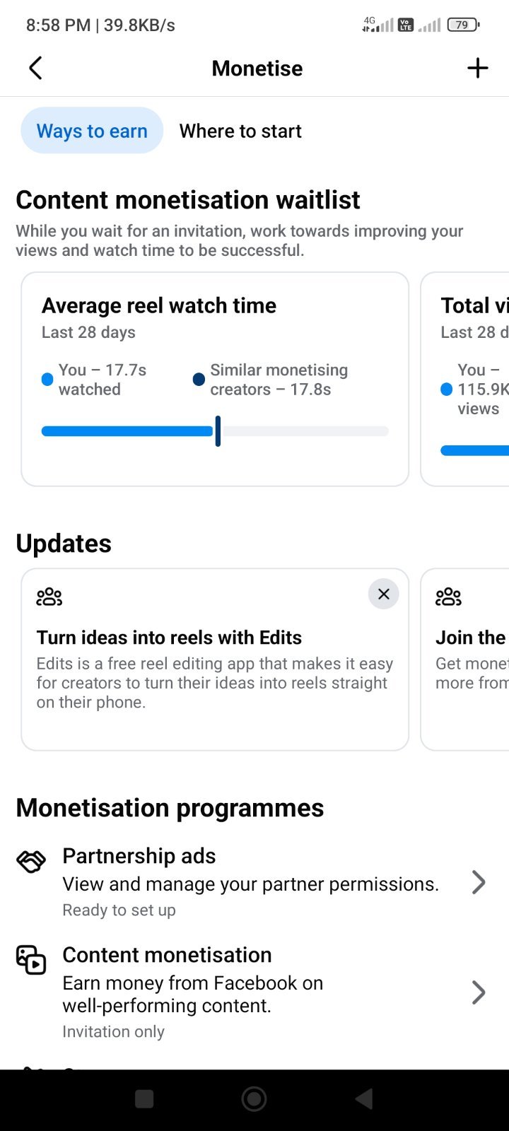
Task: Open the Average reel watch time card
Action: tap(215, 379)
